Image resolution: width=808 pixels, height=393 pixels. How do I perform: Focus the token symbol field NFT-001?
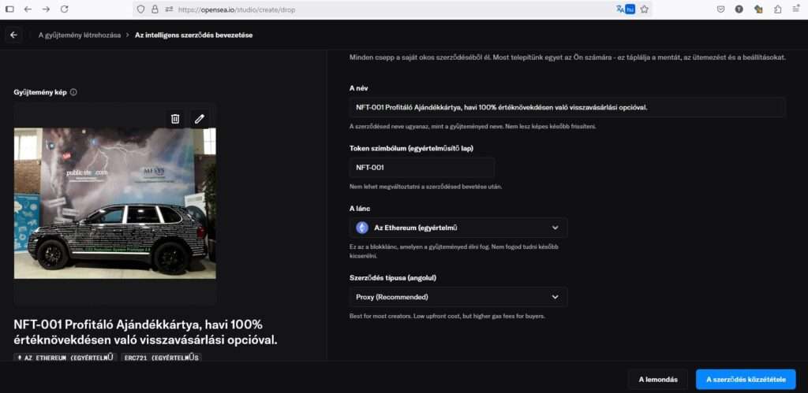421,167
